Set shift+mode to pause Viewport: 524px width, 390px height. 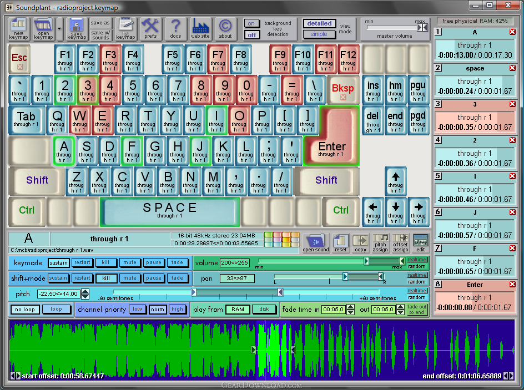point(153,278)
